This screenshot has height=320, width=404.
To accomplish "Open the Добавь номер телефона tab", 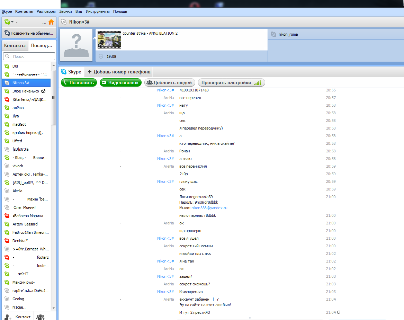I will pos(119,72).
